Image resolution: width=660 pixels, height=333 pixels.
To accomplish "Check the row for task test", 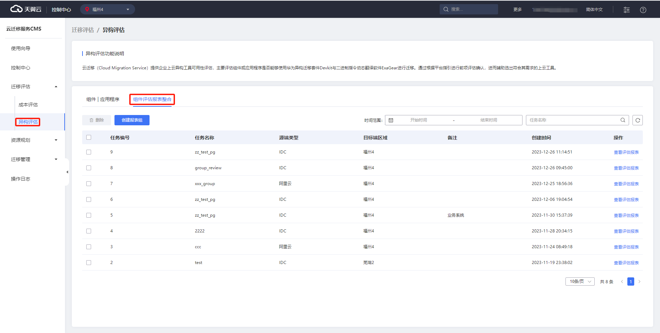I will tap(89, 263).
